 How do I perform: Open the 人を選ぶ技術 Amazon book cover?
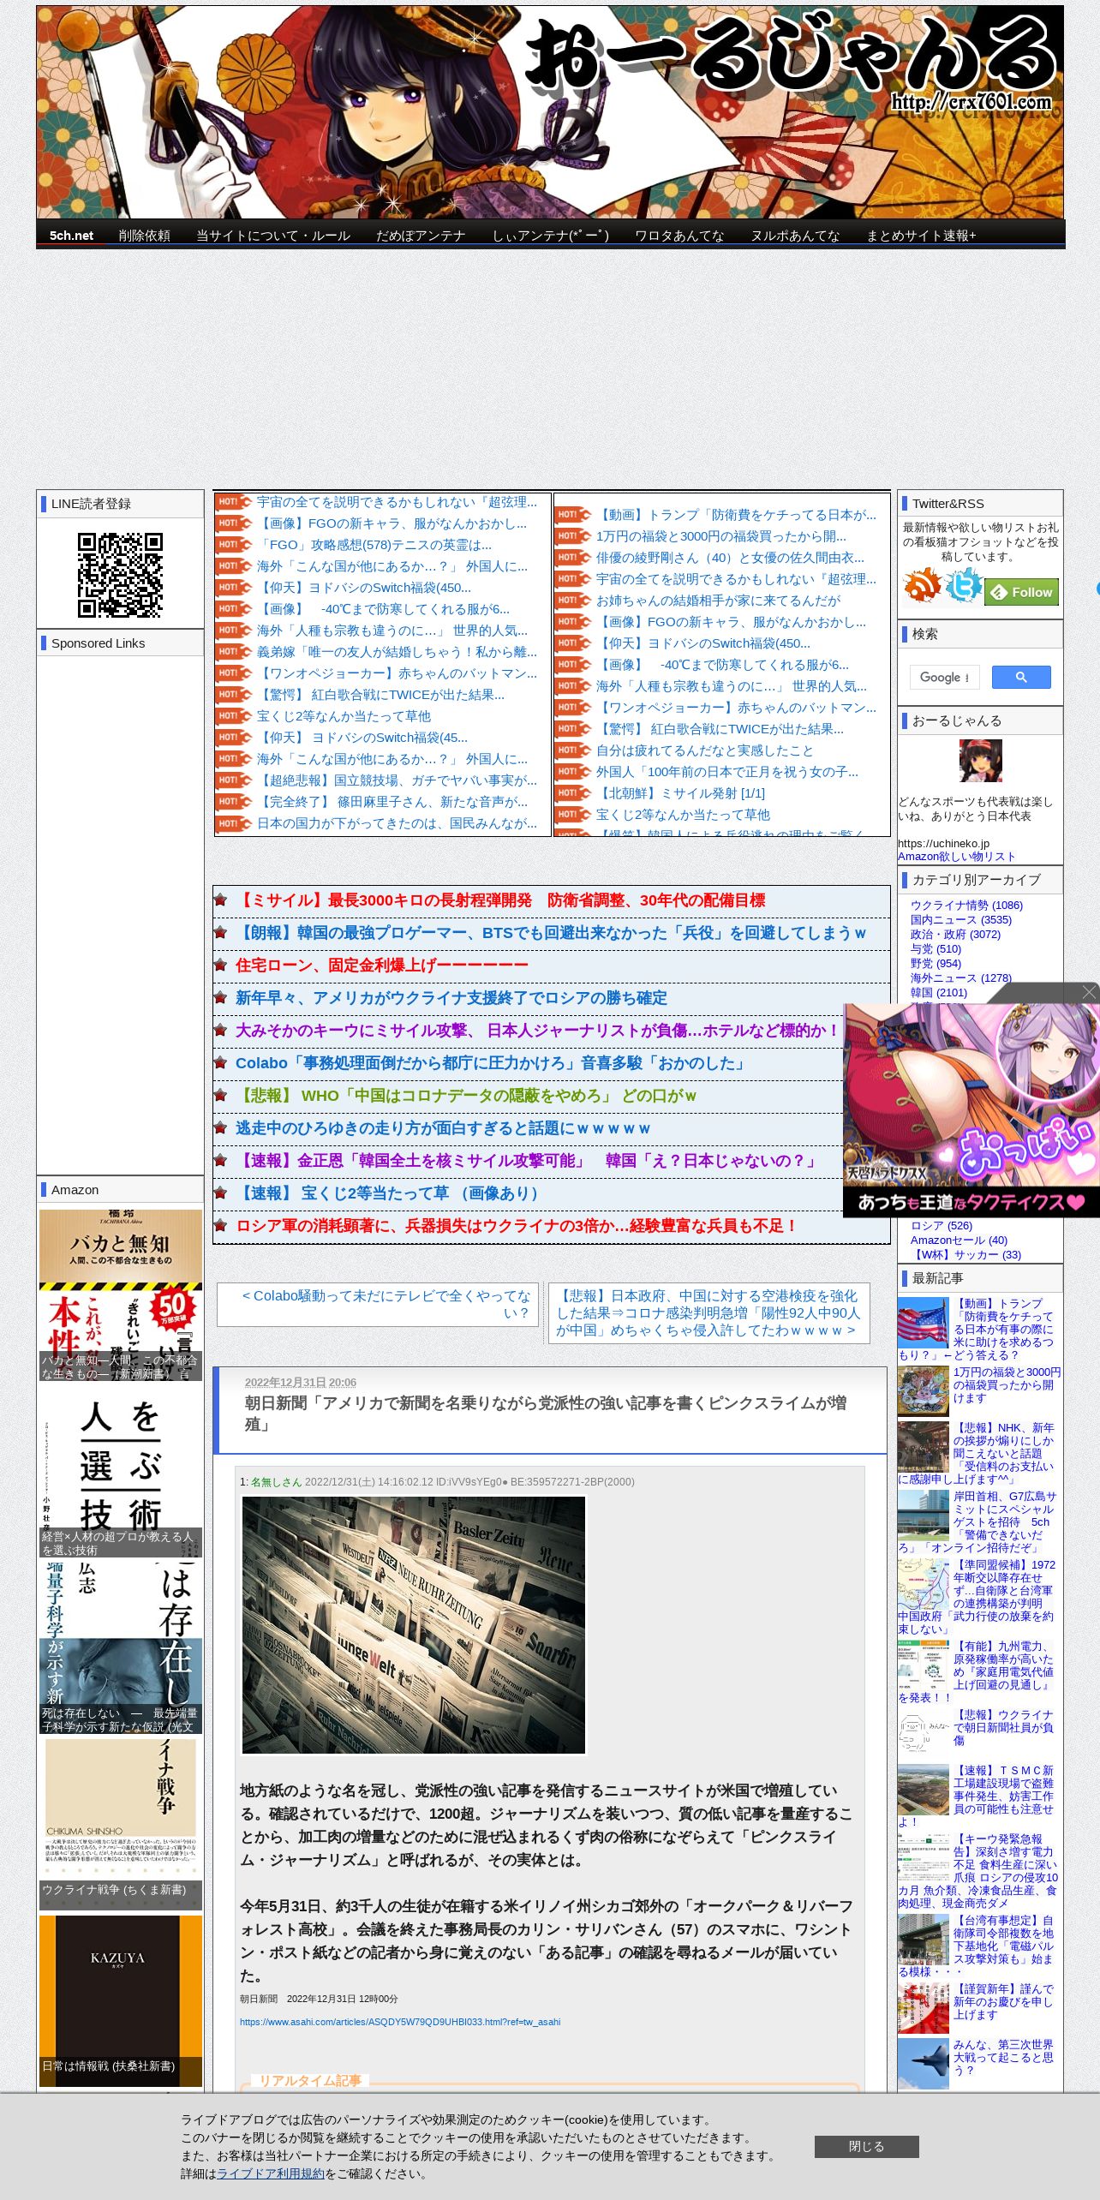[x=121, y=1471]
